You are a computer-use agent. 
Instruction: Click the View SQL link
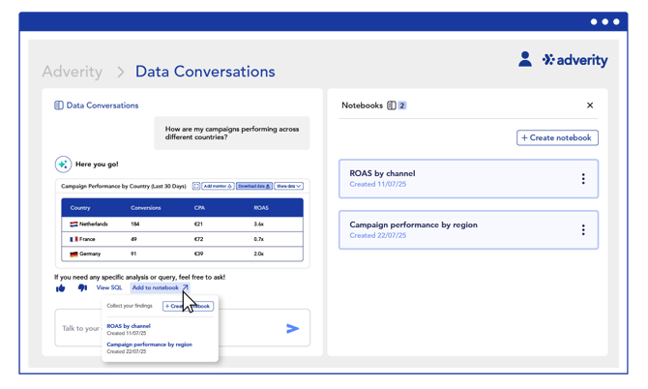coord(109,288)
